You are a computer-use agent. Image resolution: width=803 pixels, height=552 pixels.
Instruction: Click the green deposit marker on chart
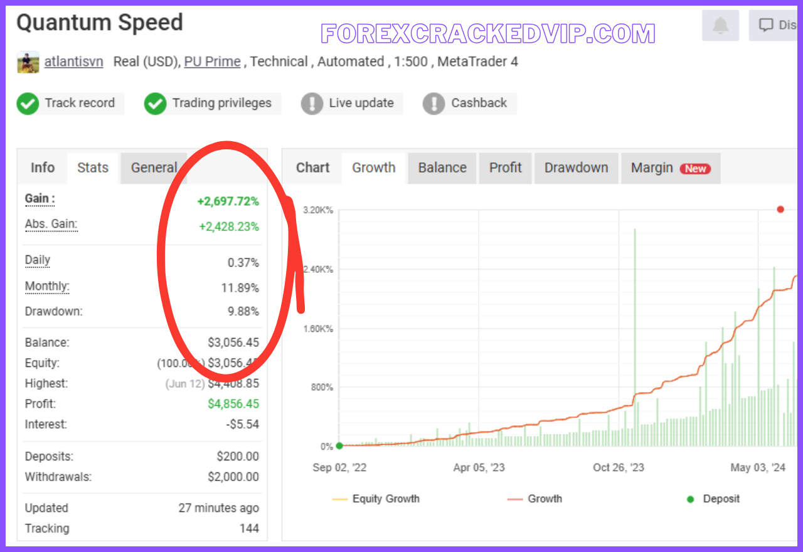tap(339, 446)
